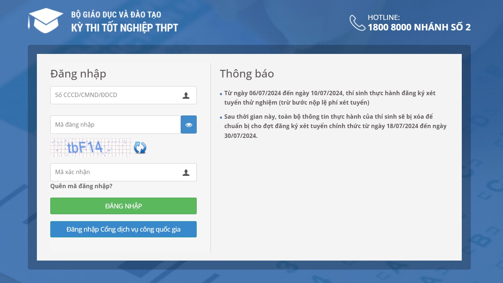Click notice starting "Sau thời gian này"
This screenshot has width=503, height=283.
click(x=335, y=126)
